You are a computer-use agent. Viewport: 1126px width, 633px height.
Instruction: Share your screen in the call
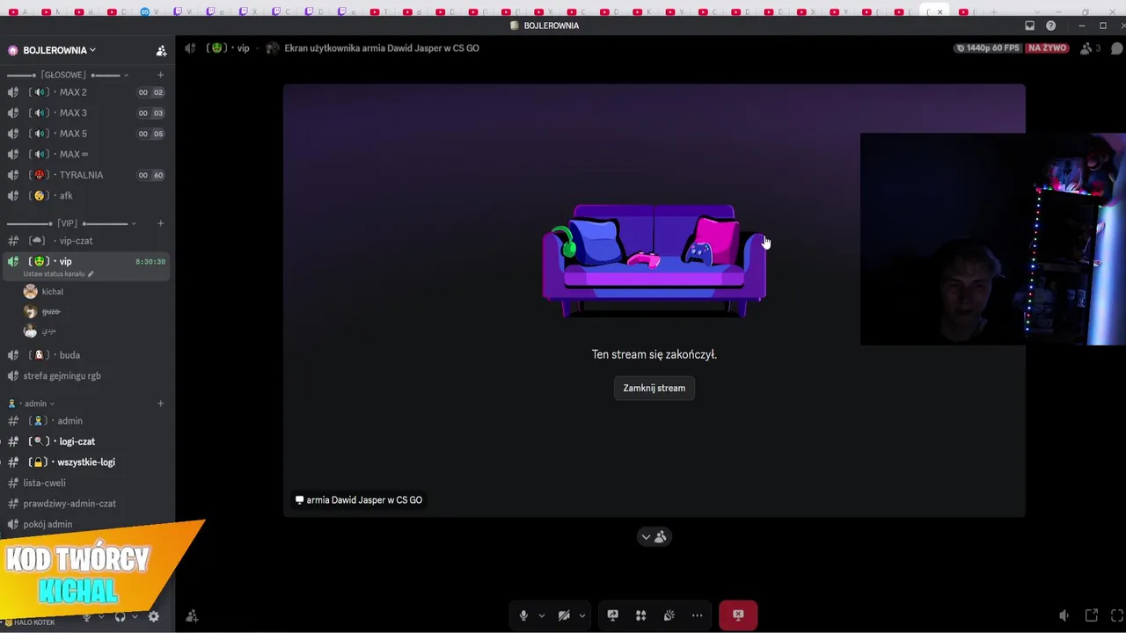click(613, 615)
